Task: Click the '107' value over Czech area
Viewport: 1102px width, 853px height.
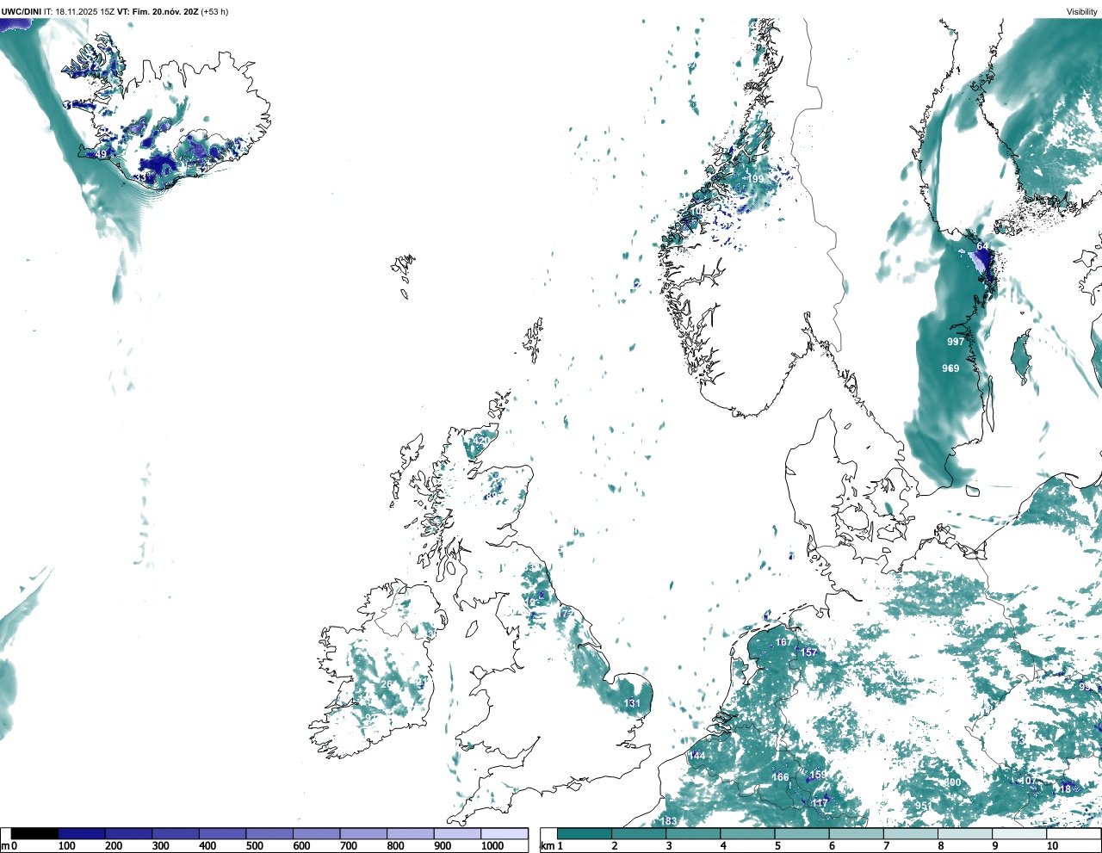Action: click(1028, 781)
